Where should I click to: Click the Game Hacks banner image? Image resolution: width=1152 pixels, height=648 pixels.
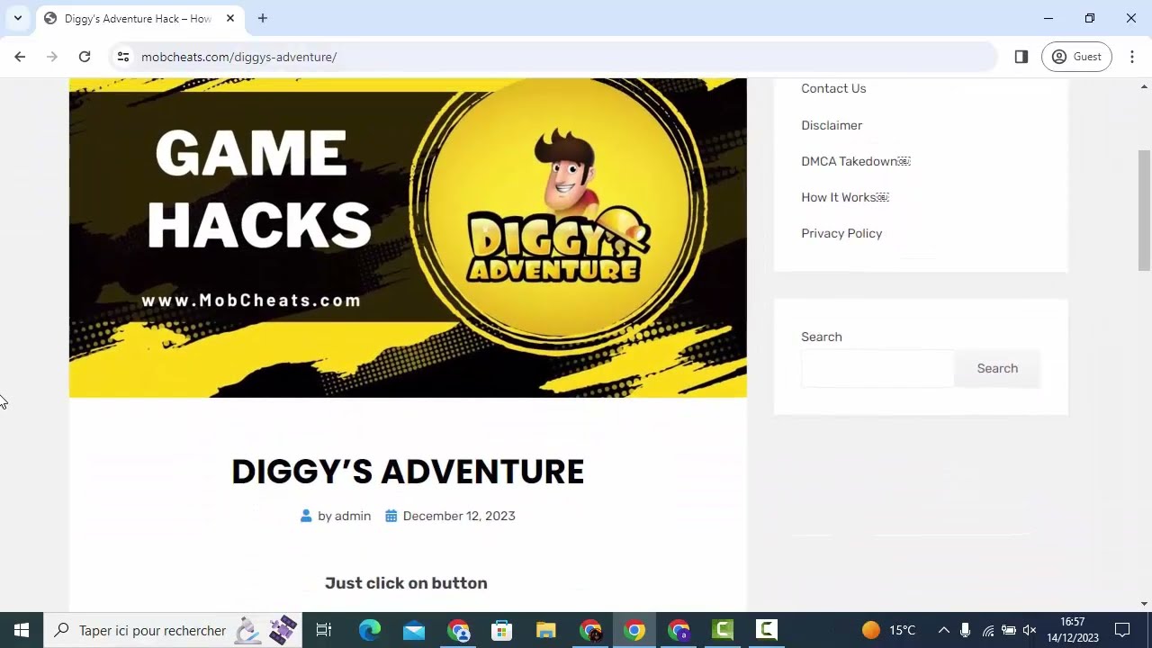coord(408,238)
